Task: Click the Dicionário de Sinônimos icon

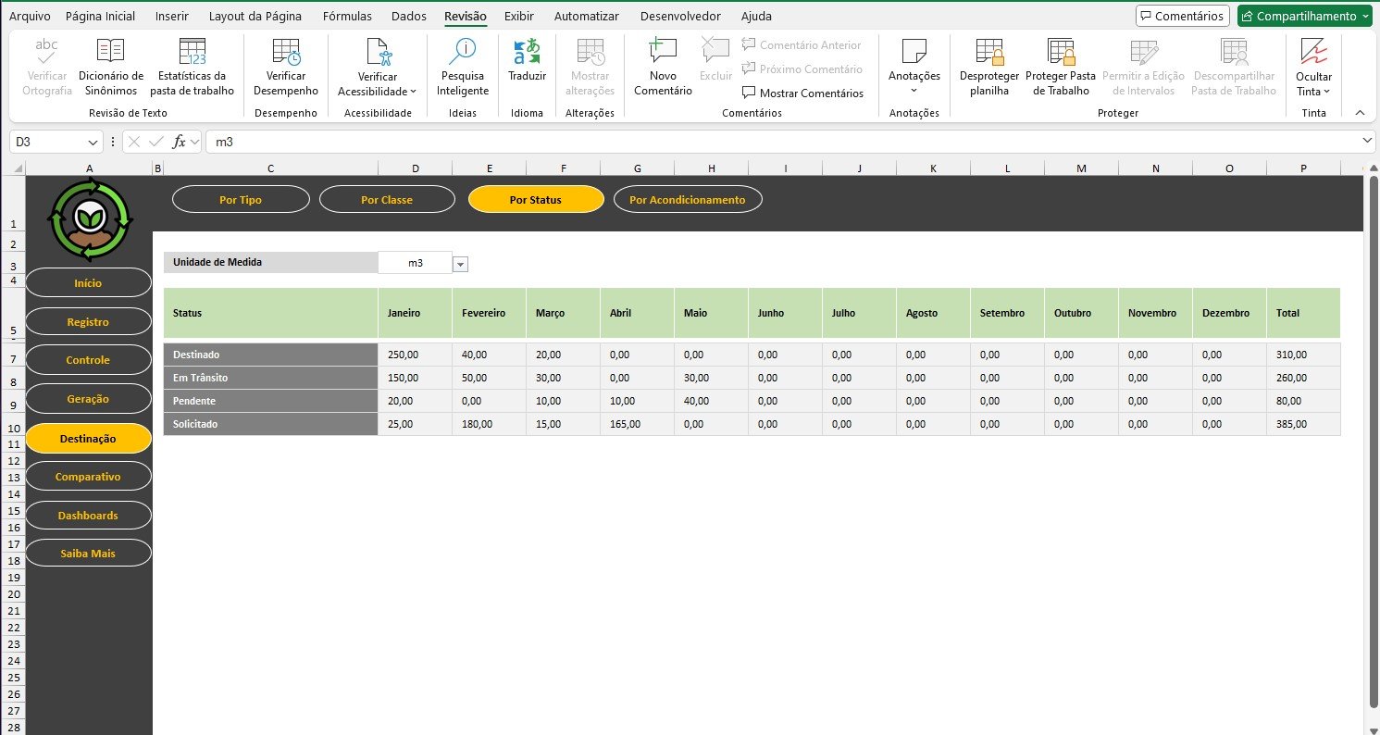Action: pos(110,53)
